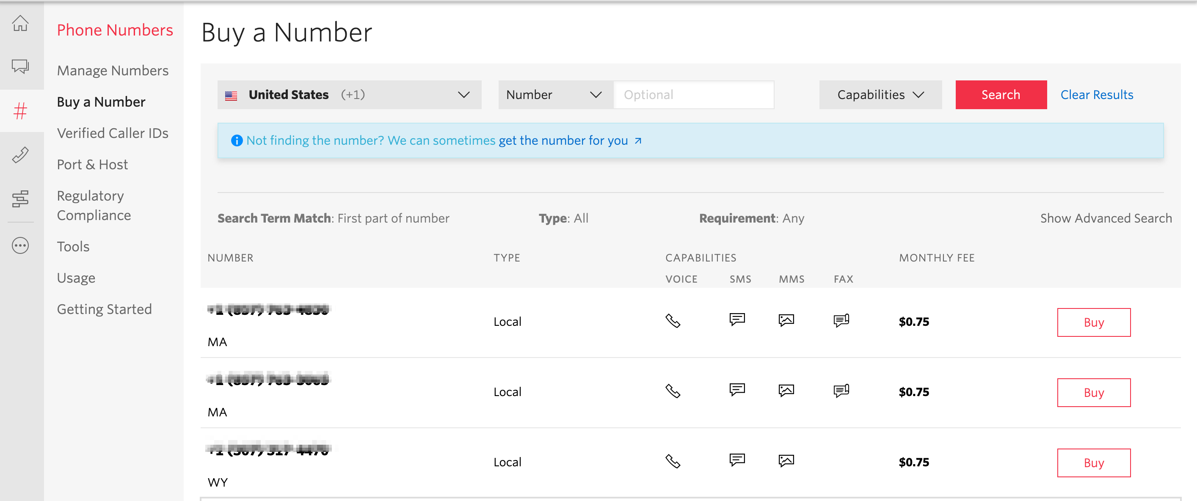Expand the Capabilities filter dropdown
The height and width of the screenshot is (501, 1197).
click(x=880, y=94)
